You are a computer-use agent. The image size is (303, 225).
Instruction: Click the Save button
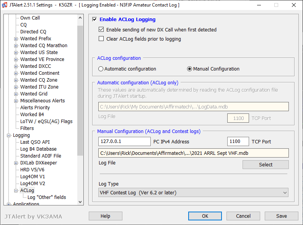pyautogui.click(x=281, y=216)
